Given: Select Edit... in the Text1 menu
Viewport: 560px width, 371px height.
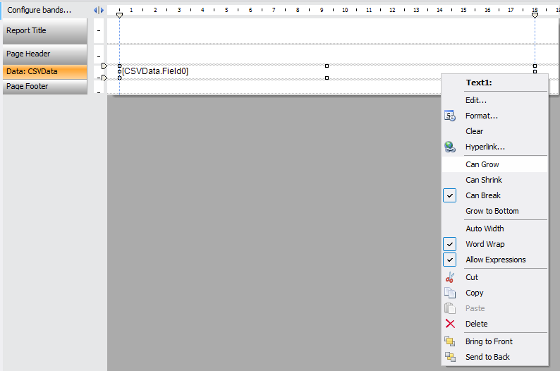Looking at the screenshot, I should point(476,100).
